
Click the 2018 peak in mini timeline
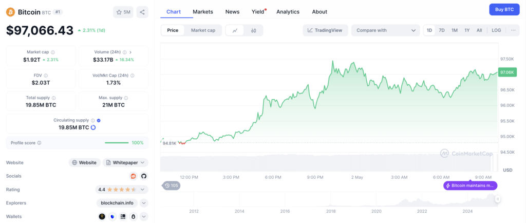(330, 205)
